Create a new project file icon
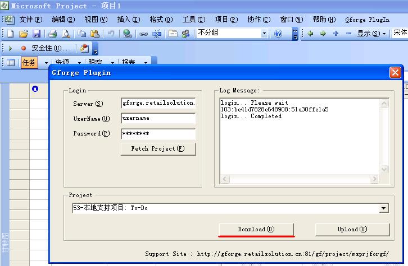This screenshot has height=266, width=408. 11,34
